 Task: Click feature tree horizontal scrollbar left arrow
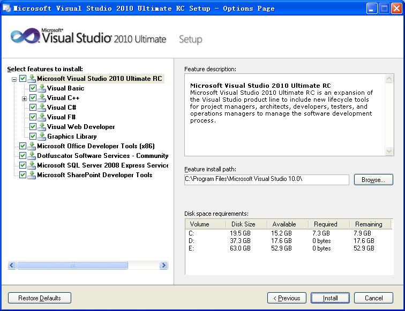pos(12,265)
